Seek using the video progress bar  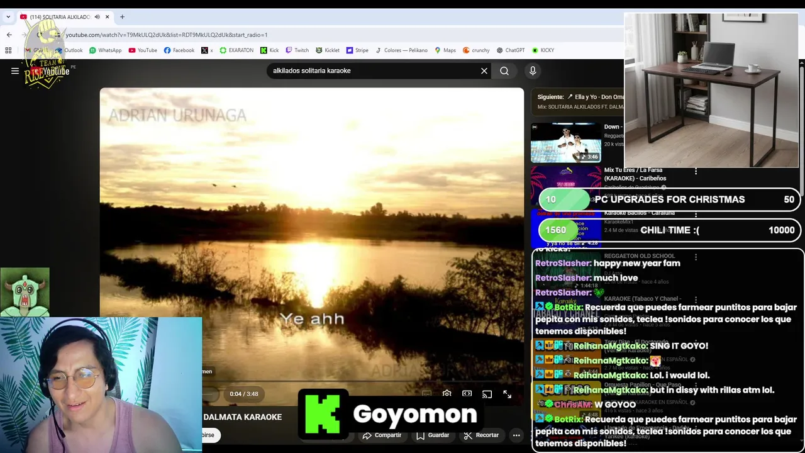[362, 381]
